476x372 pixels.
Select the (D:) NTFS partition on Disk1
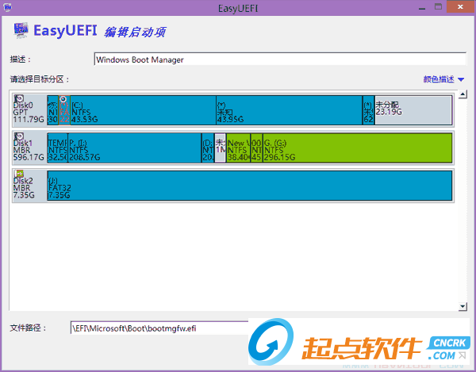point(208,148)
